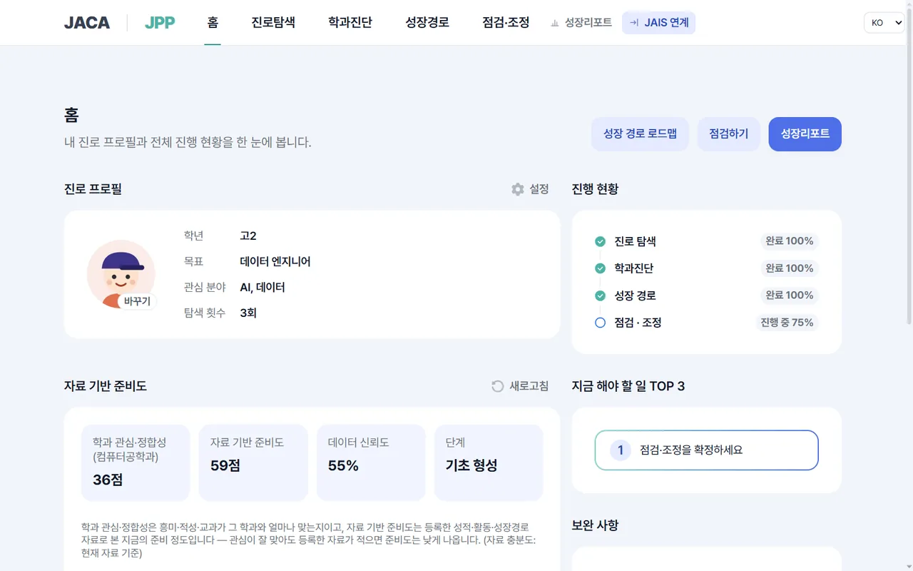Viewport: 913px width, 571px height.
Task: Click the green check icon for 성장 경로
Action: point(600,295)
